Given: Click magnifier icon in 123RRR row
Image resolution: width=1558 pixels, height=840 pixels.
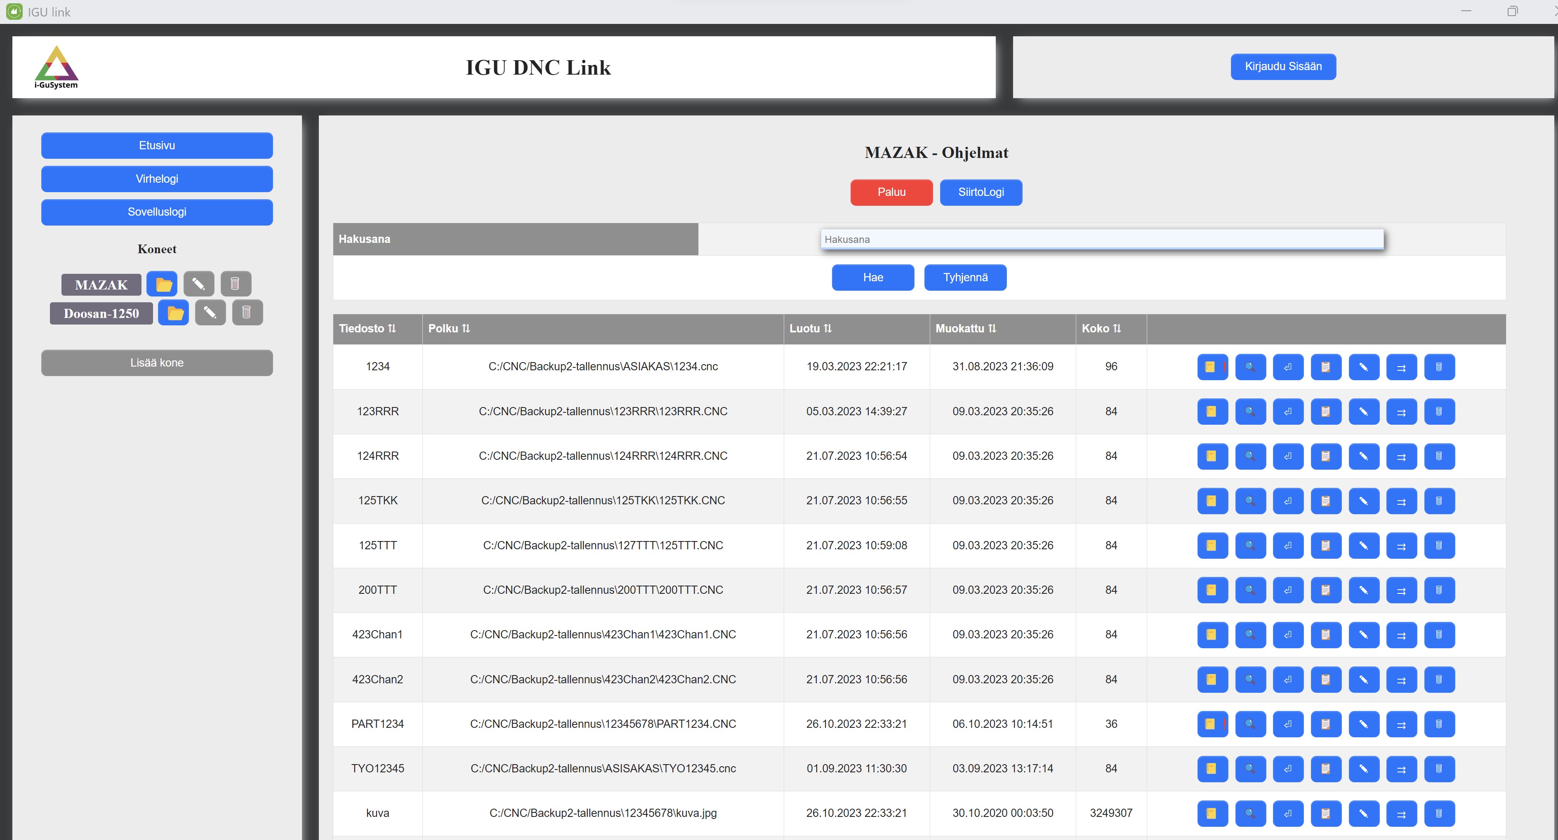Looking at the screenshot, I should [x=1250, y=412].
